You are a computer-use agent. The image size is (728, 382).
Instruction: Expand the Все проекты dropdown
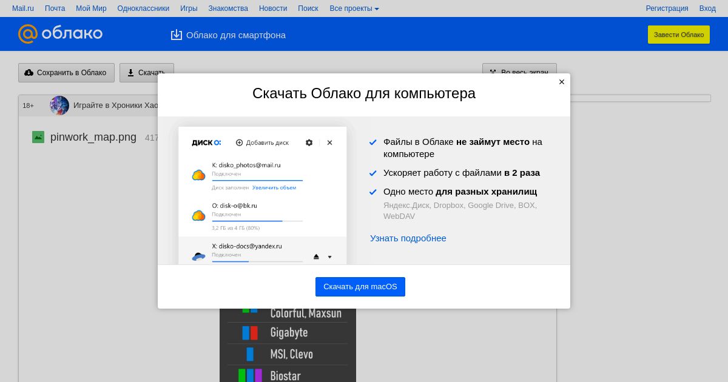[354, 8]
